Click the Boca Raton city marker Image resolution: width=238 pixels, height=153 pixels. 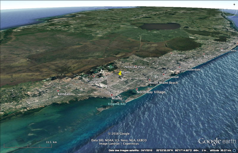coord(204,54)
